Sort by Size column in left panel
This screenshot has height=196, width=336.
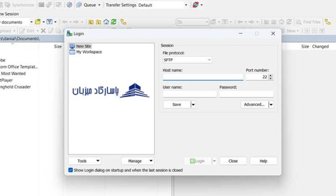pos(58,47)
